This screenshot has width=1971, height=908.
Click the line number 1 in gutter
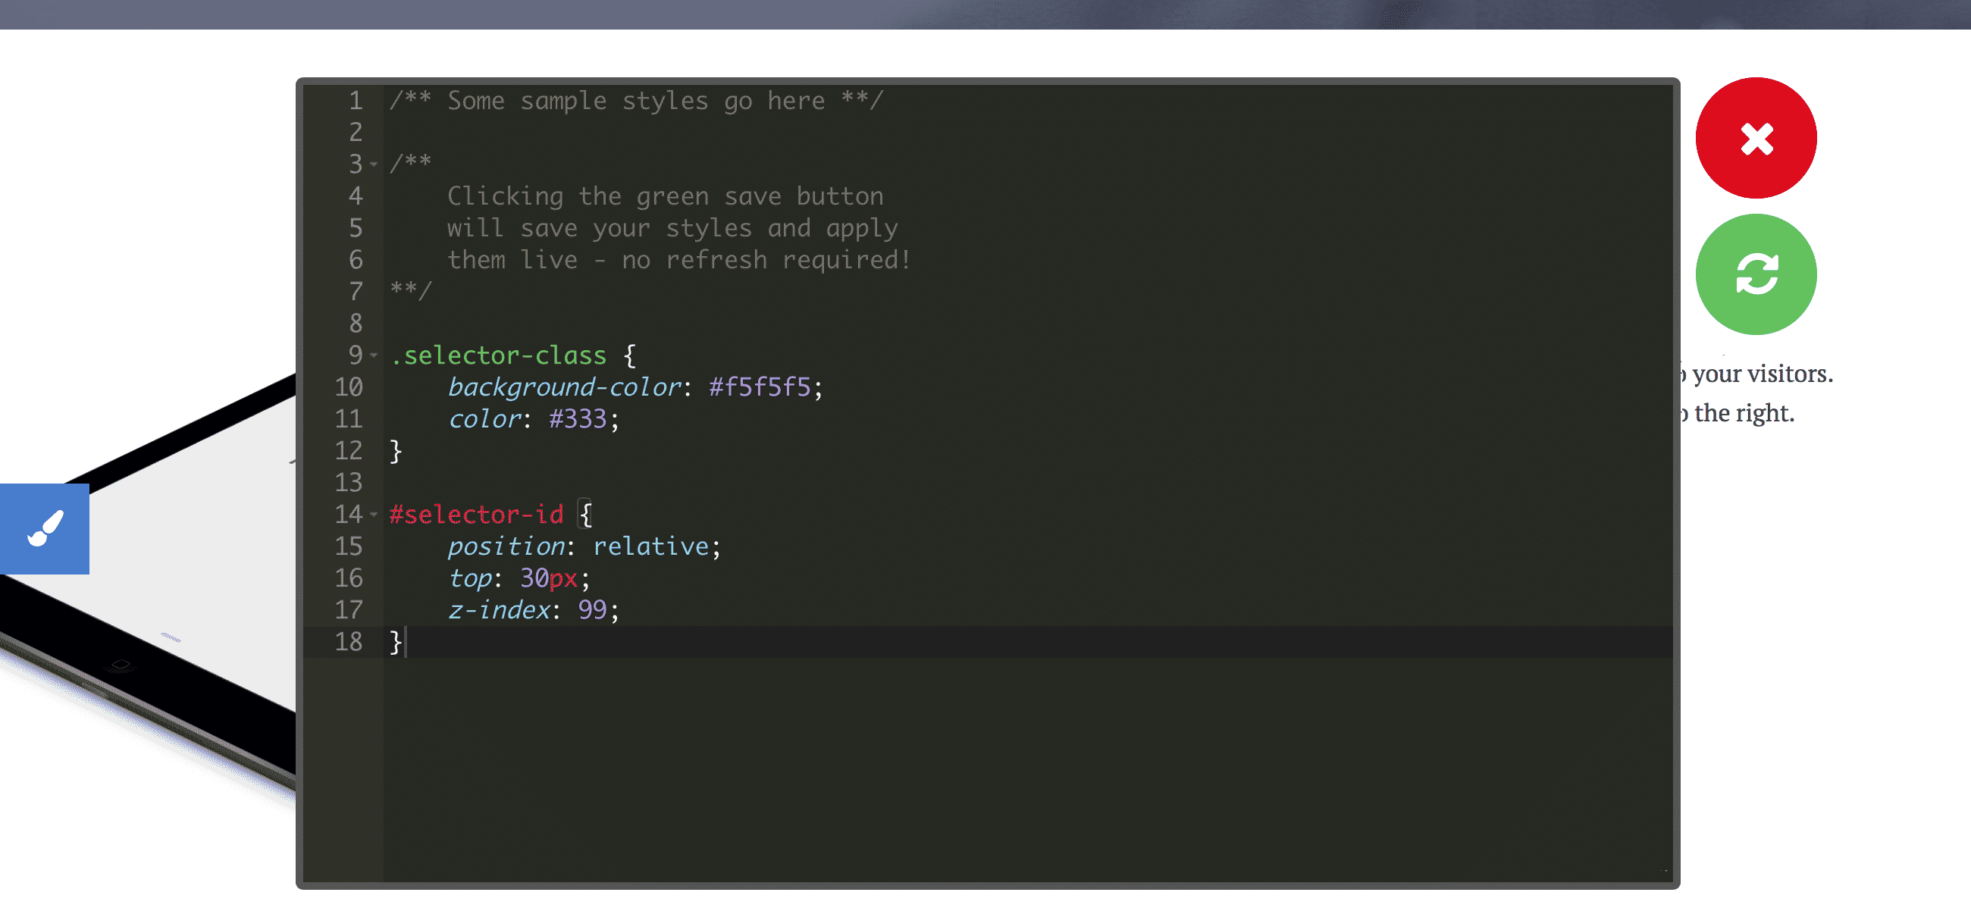click(356, 100)
